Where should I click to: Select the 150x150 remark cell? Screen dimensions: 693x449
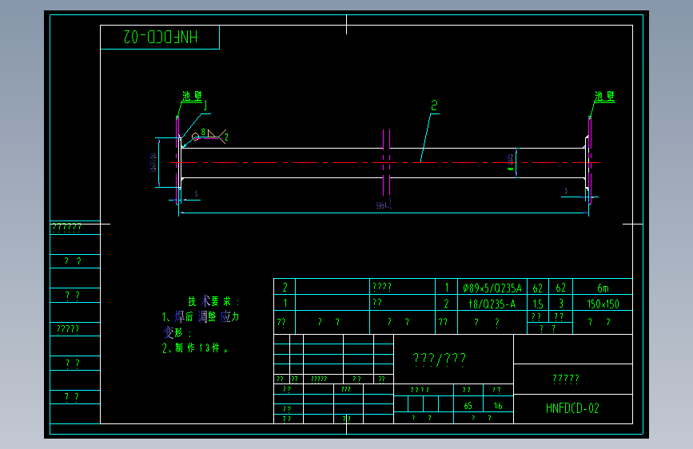(x=603, y=304)
